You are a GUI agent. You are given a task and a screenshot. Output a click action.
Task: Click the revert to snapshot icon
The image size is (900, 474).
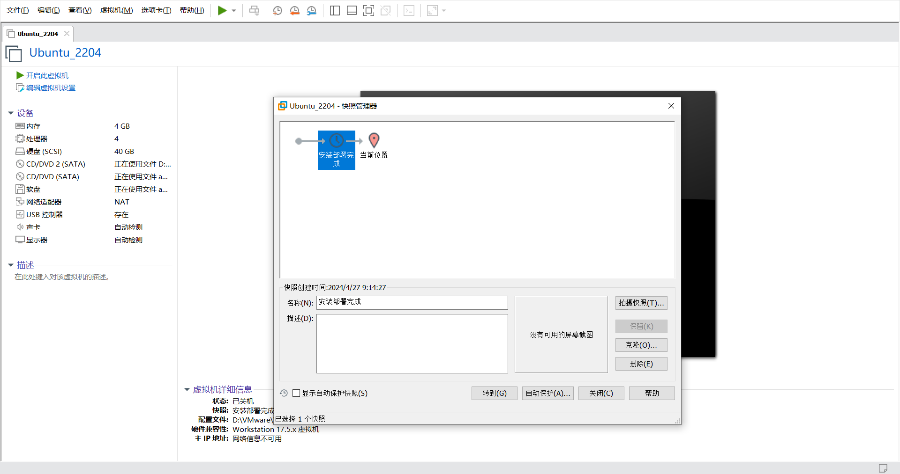(x=294, y=10)
